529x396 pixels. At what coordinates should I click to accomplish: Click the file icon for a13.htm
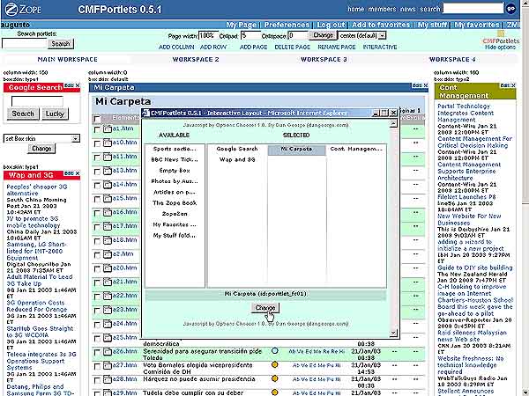pos(108,171)
